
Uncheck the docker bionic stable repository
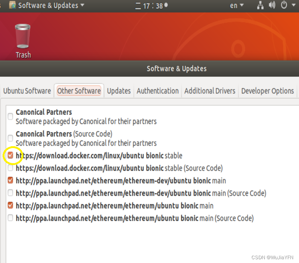(10, 155)
